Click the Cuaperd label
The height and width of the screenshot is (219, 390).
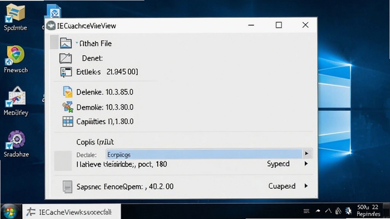pos(282,186)
